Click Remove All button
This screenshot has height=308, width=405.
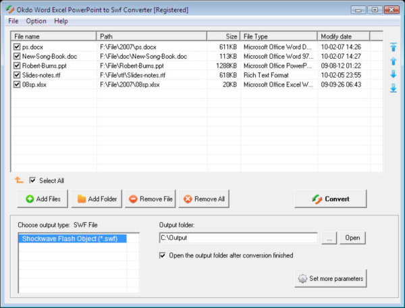click(205, 199)
